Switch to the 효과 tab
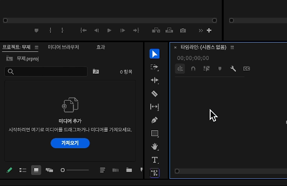This screenshot has width=287, height=186. click(x=101, y=47)
